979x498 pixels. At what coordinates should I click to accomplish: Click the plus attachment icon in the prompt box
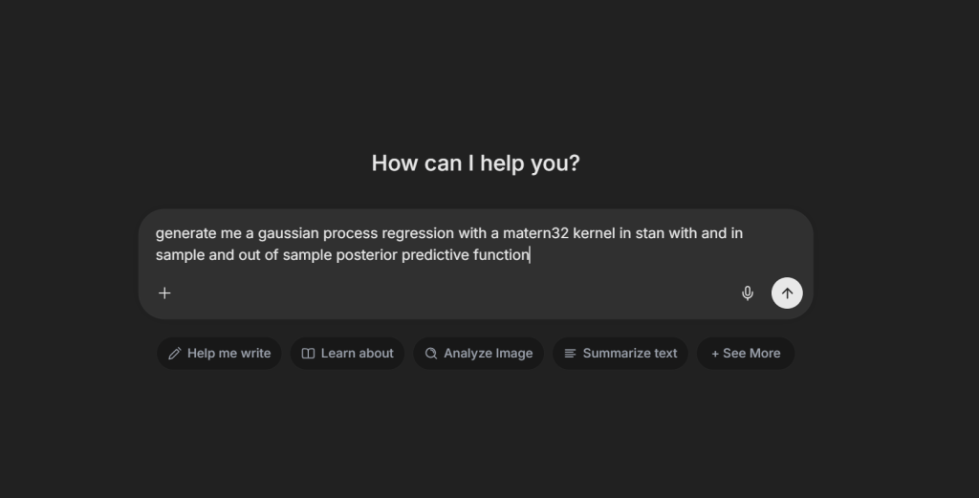pyautogui.click(x=164, y=293)
